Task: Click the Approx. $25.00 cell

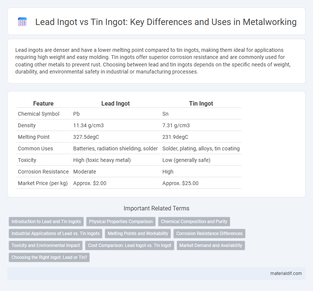Action: [x=180, y=184]
